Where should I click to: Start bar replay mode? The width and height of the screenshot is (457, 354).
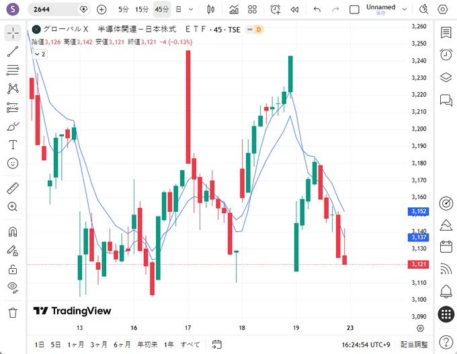pyautogui.click(x=294, y=9)
